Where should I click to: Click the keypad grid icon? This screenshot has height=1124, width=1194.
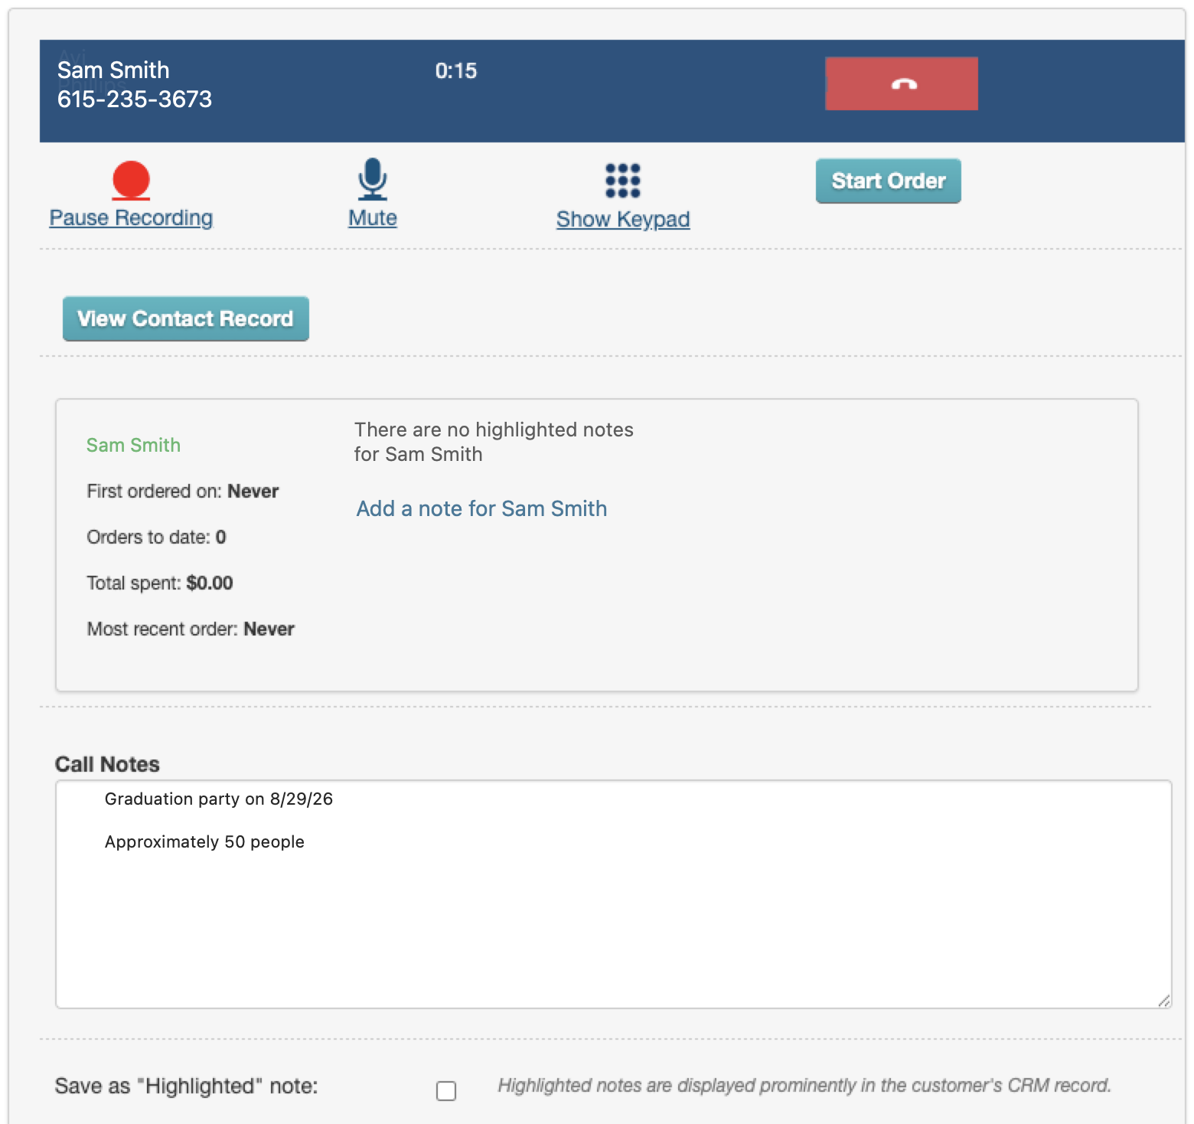623,181
